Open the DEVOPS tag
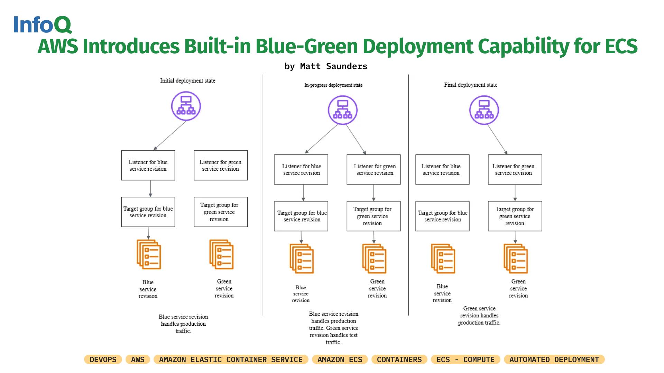This screenshot has height=373, width=664. 103,360
